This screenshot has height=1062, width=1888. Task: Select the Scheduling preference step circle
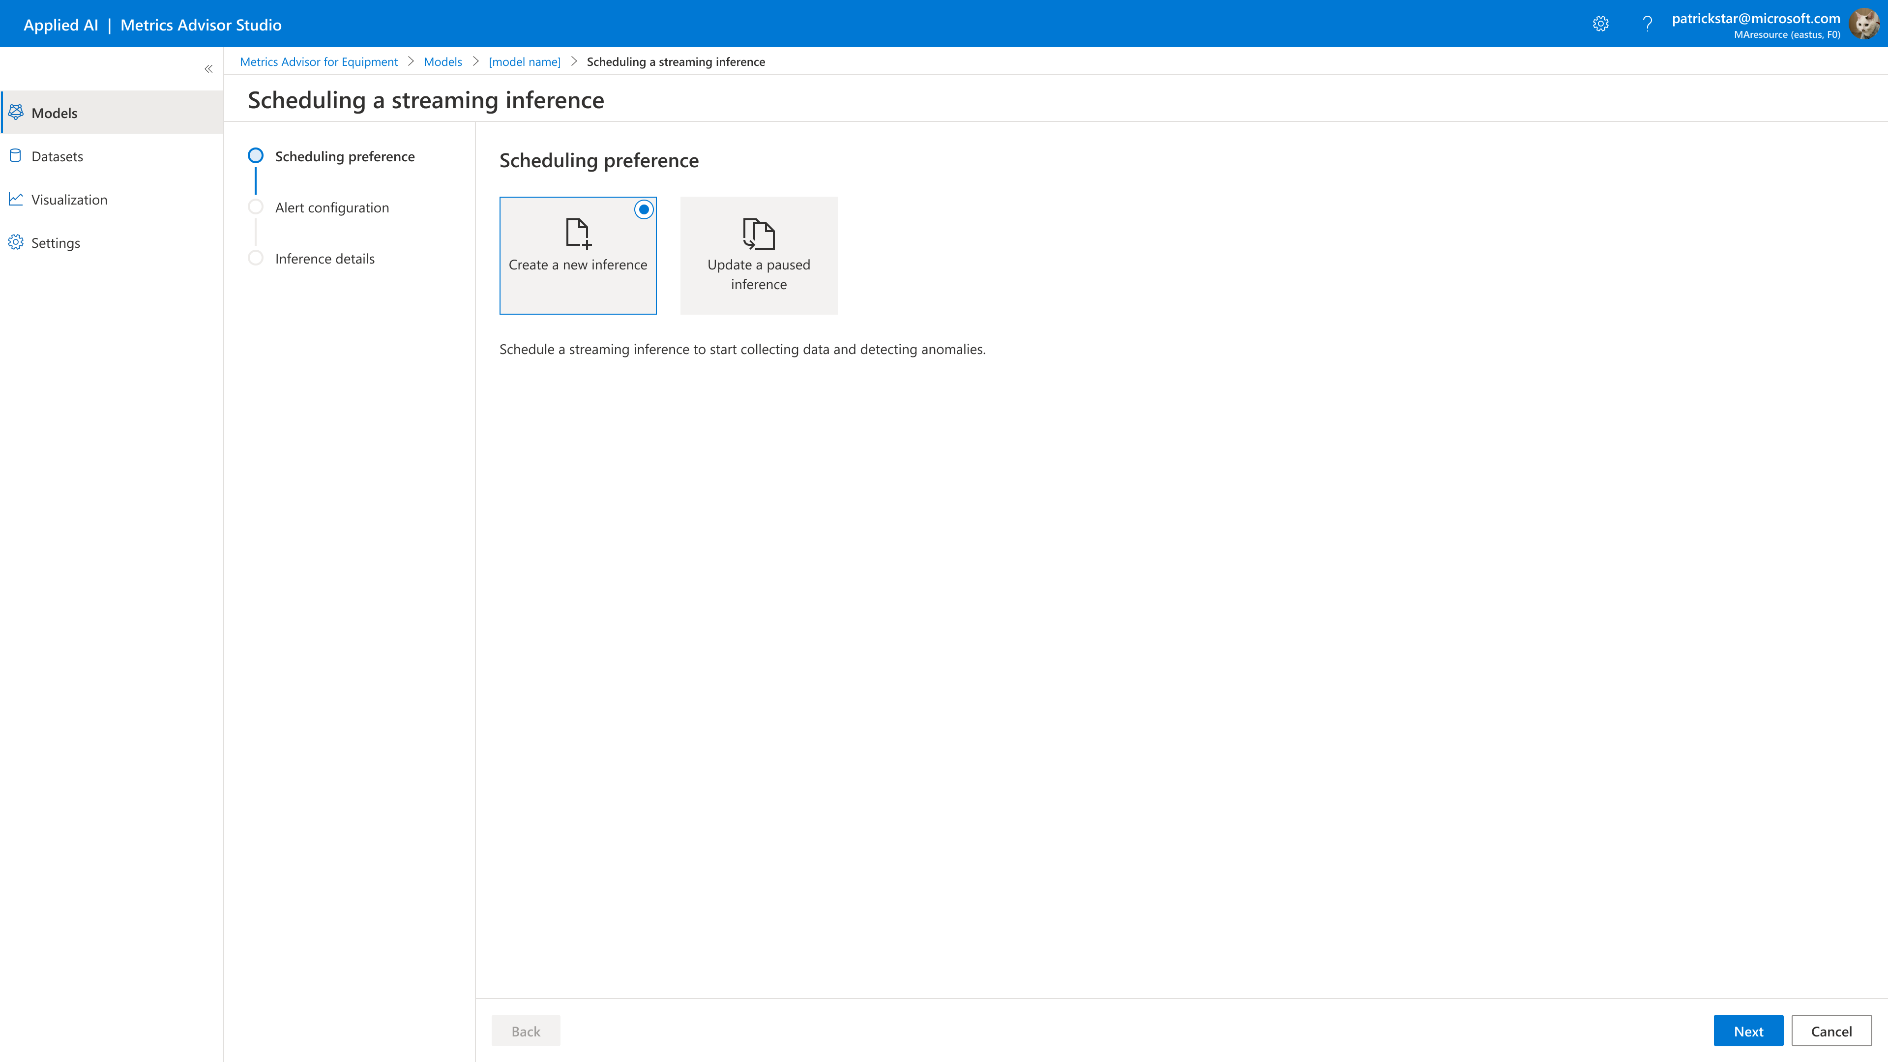(255, 155)
